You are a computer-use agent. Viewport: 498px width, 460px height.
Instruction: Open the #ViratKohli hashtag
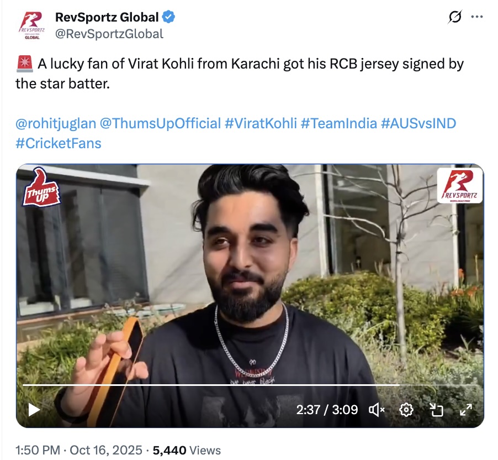(261, 123)
